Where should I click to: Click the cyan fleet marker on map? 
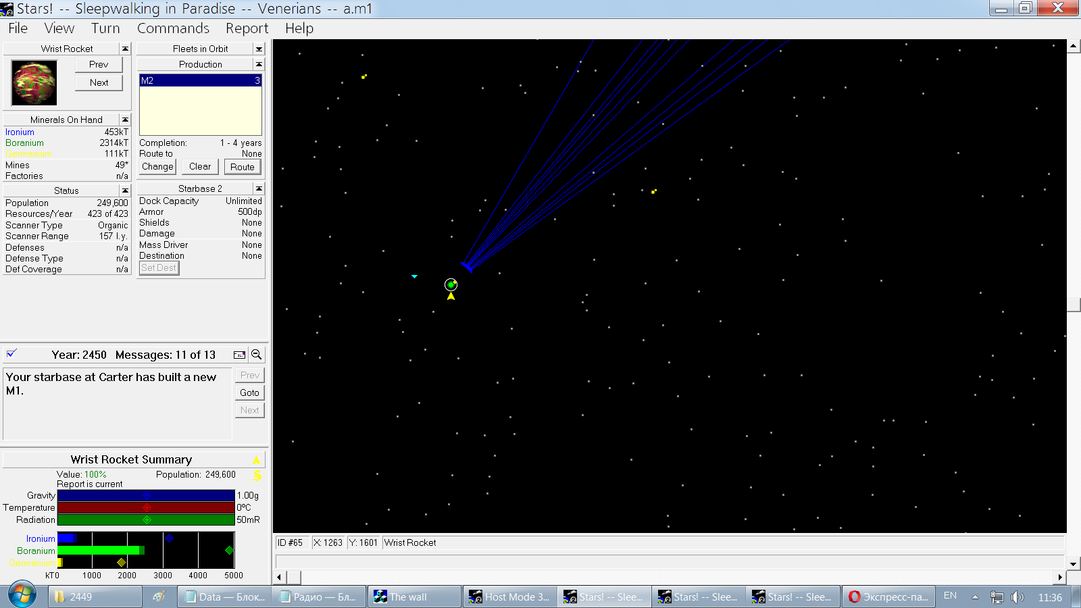point(414,276)
